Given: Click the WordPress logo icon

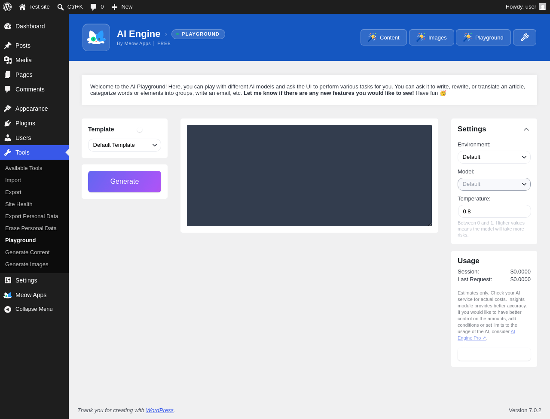Looking at the screenshot, I should click(x=7, y=7).
